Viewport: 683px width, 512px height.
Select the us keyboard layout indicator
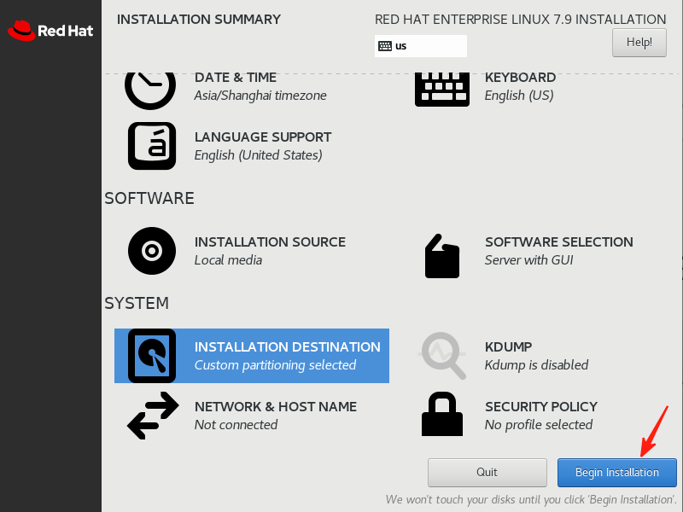tap(421, 46)
